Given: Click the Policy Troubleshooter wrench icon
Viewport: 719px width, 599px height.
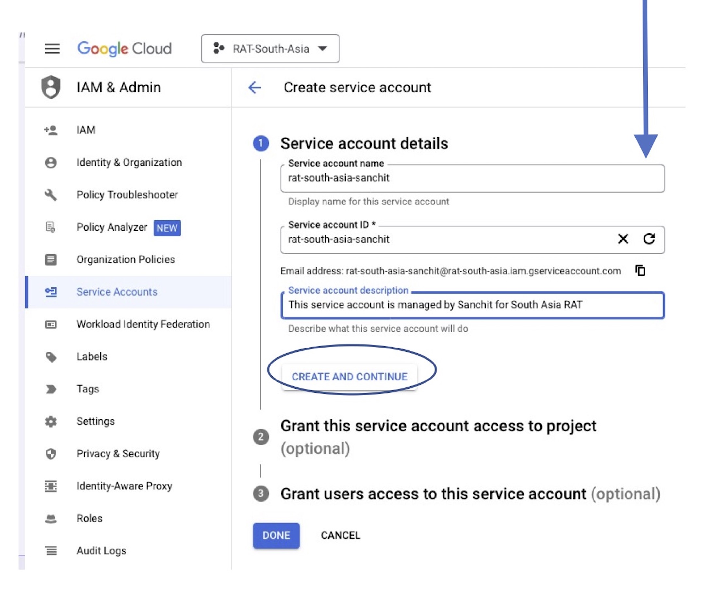Looking at the screenshot, I should [x=51, y=195].
